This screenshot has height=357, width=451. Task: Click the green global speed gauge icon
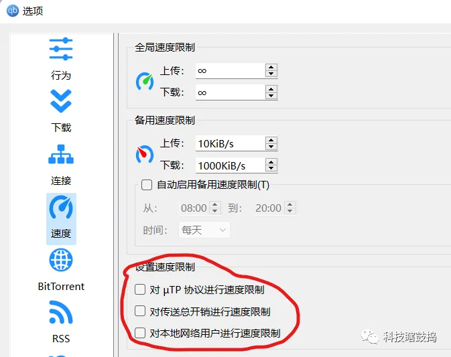(x=144, y=81)
